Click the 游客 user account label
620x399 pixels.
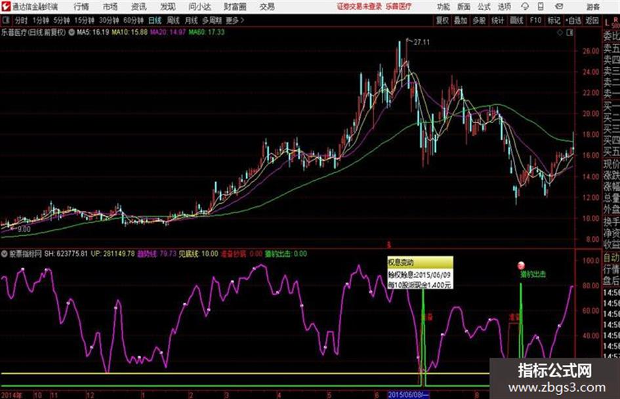pyautogui.click(x=593, y=7)
